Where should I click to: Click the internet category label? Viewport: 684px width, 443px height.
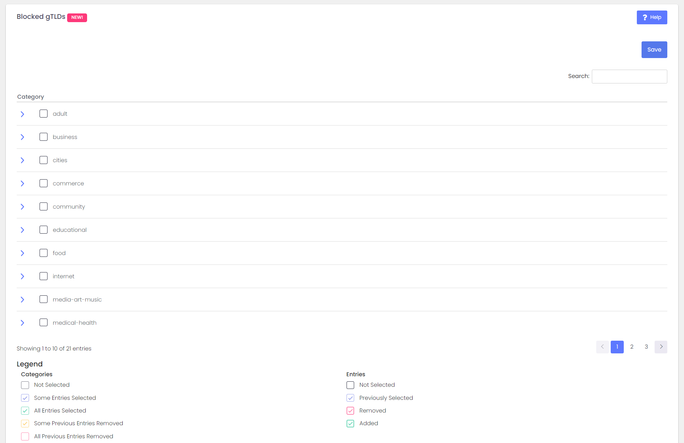(64, 276)
